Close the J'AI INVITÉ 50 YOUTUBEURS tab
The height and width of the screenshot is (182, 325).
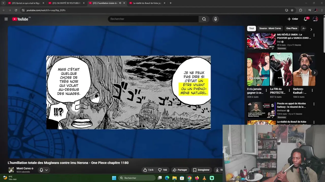point(84,3)
